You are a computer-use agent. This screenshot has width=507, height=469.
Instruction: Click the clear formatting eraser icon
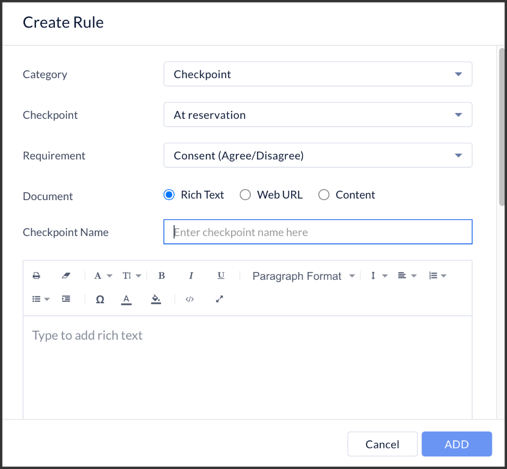pyautogui.click(x=66, y=276)
